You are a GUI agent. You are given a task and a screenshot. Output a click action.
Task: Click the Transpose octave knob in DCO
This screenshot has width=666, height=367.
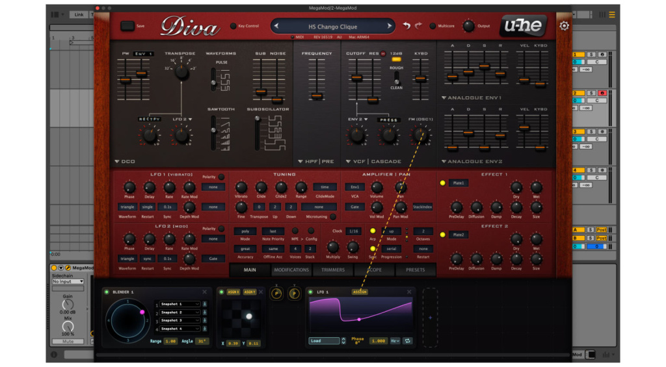point(181,73)
